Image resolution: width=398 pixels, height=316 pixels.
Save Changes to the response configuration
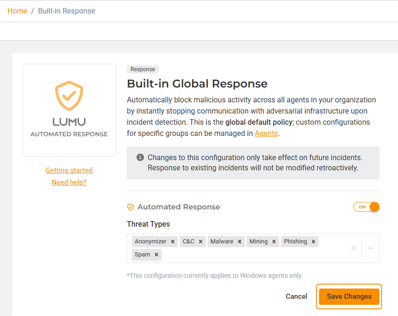(349, 296)
